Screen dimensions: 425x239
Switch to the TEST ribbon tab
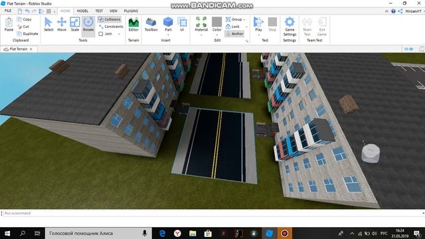(x=99, y=11)
